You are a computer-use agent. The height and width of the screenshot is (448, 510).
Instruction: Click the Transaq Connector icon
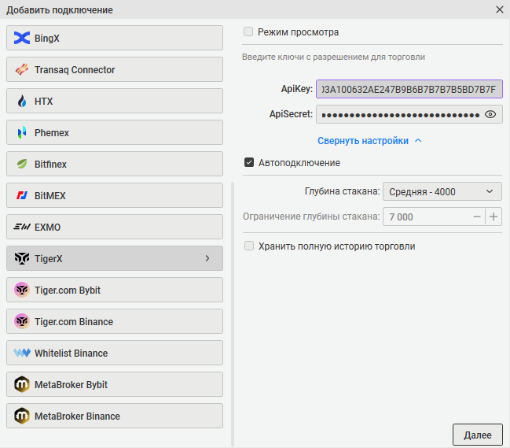point(22,69)
